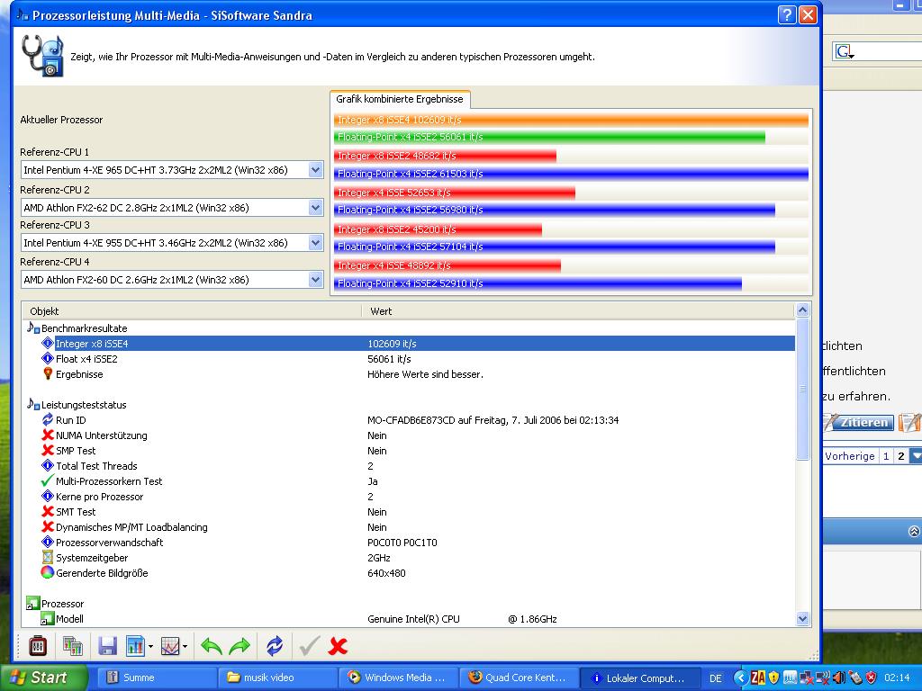Click the ZoneAlarm ZA tray icon
The width and height of the screenshot is (922, 691).
tap(757, 678)
